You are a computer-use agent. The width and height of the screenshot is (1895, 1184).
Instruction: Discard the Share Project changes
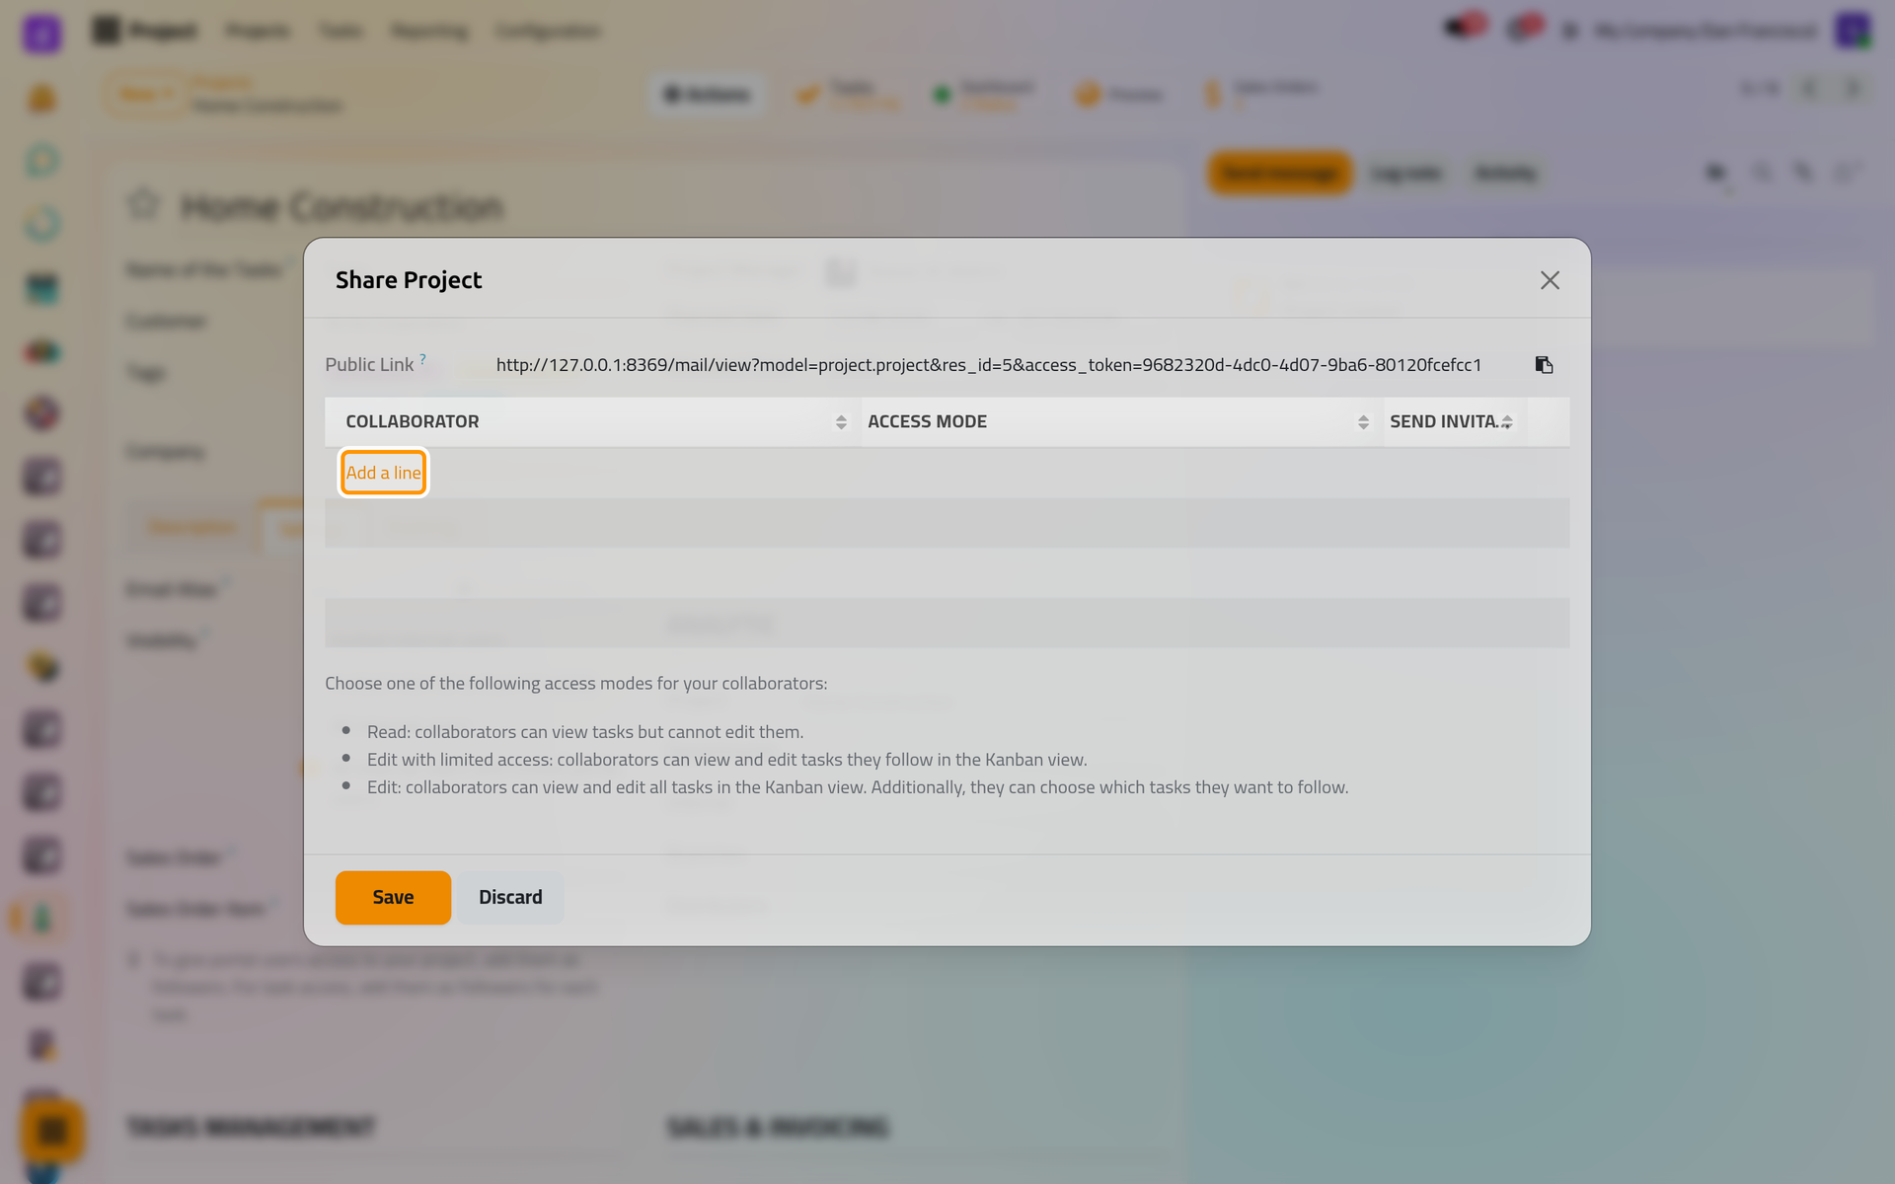[x=510, y=897]
